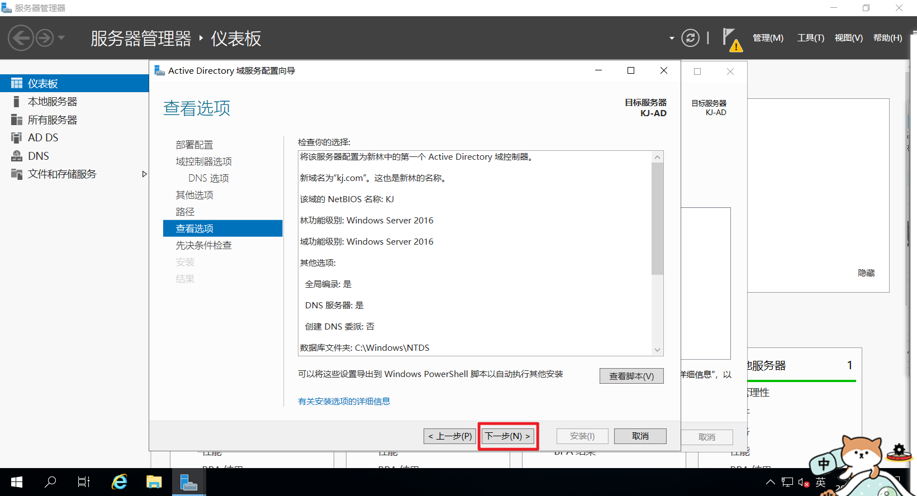
Task: Click the 文件和存储服务 sidebar icon
Action: point(17,174)
